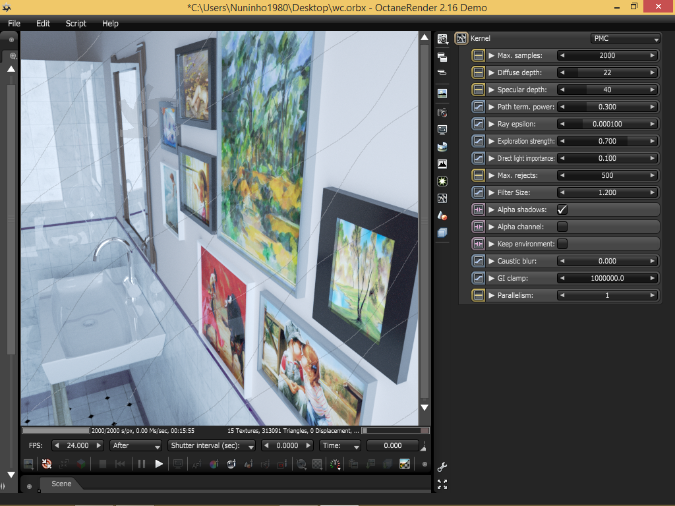Click the Direct light importance slider
This screenshot has height=506, width=675.
607,158
